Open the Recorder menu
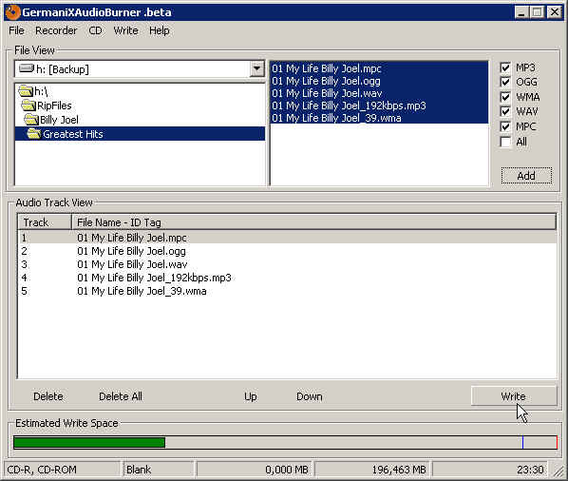The width and height of the screenshot is (568, 481). [56, 30]
